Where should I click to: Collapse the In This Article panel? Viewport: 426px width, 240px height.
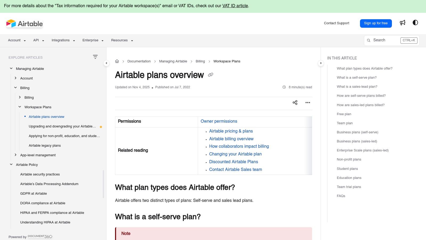point(321,63)
